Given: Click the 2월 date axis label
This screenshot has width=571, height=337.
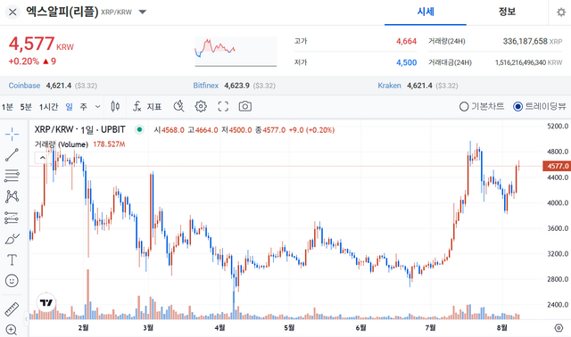Looking at the screenshot, I should [x=83, y=327].
